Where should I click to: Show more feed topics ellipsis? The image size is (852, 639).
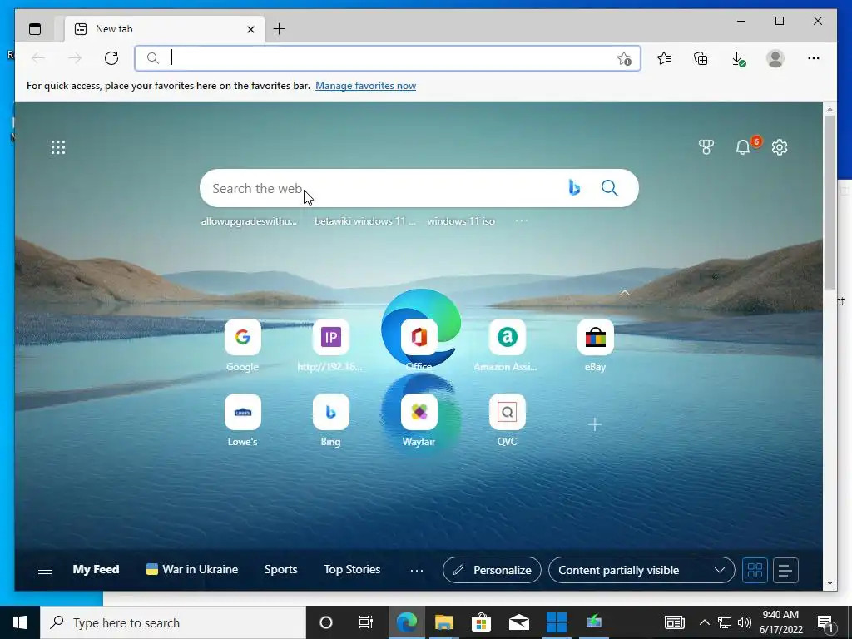click(417, 570)
